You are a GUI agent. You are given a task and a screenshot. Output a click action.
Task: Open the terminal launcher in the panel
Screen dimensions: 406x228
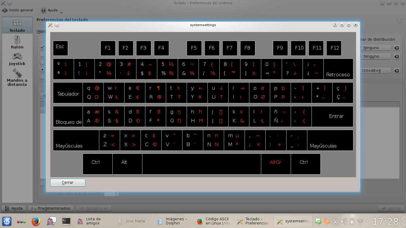(66, 221)
